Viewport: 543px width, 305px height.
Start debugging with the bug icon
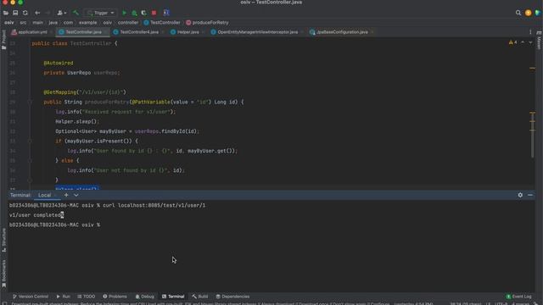tap(134, 13)
